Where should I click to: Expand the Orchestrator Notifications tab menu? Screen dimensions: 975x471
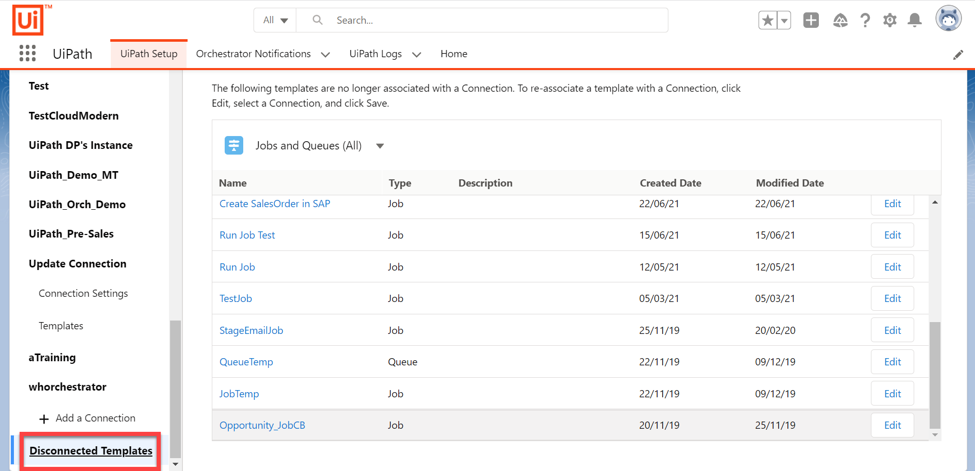point(325,55)
